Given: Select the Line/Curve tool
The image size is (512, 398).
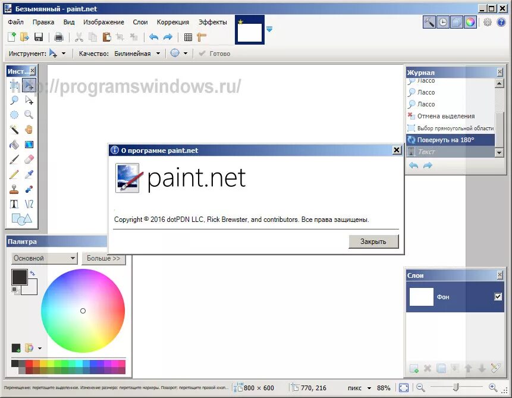Looking at the screenshot, I should (29, 204).
